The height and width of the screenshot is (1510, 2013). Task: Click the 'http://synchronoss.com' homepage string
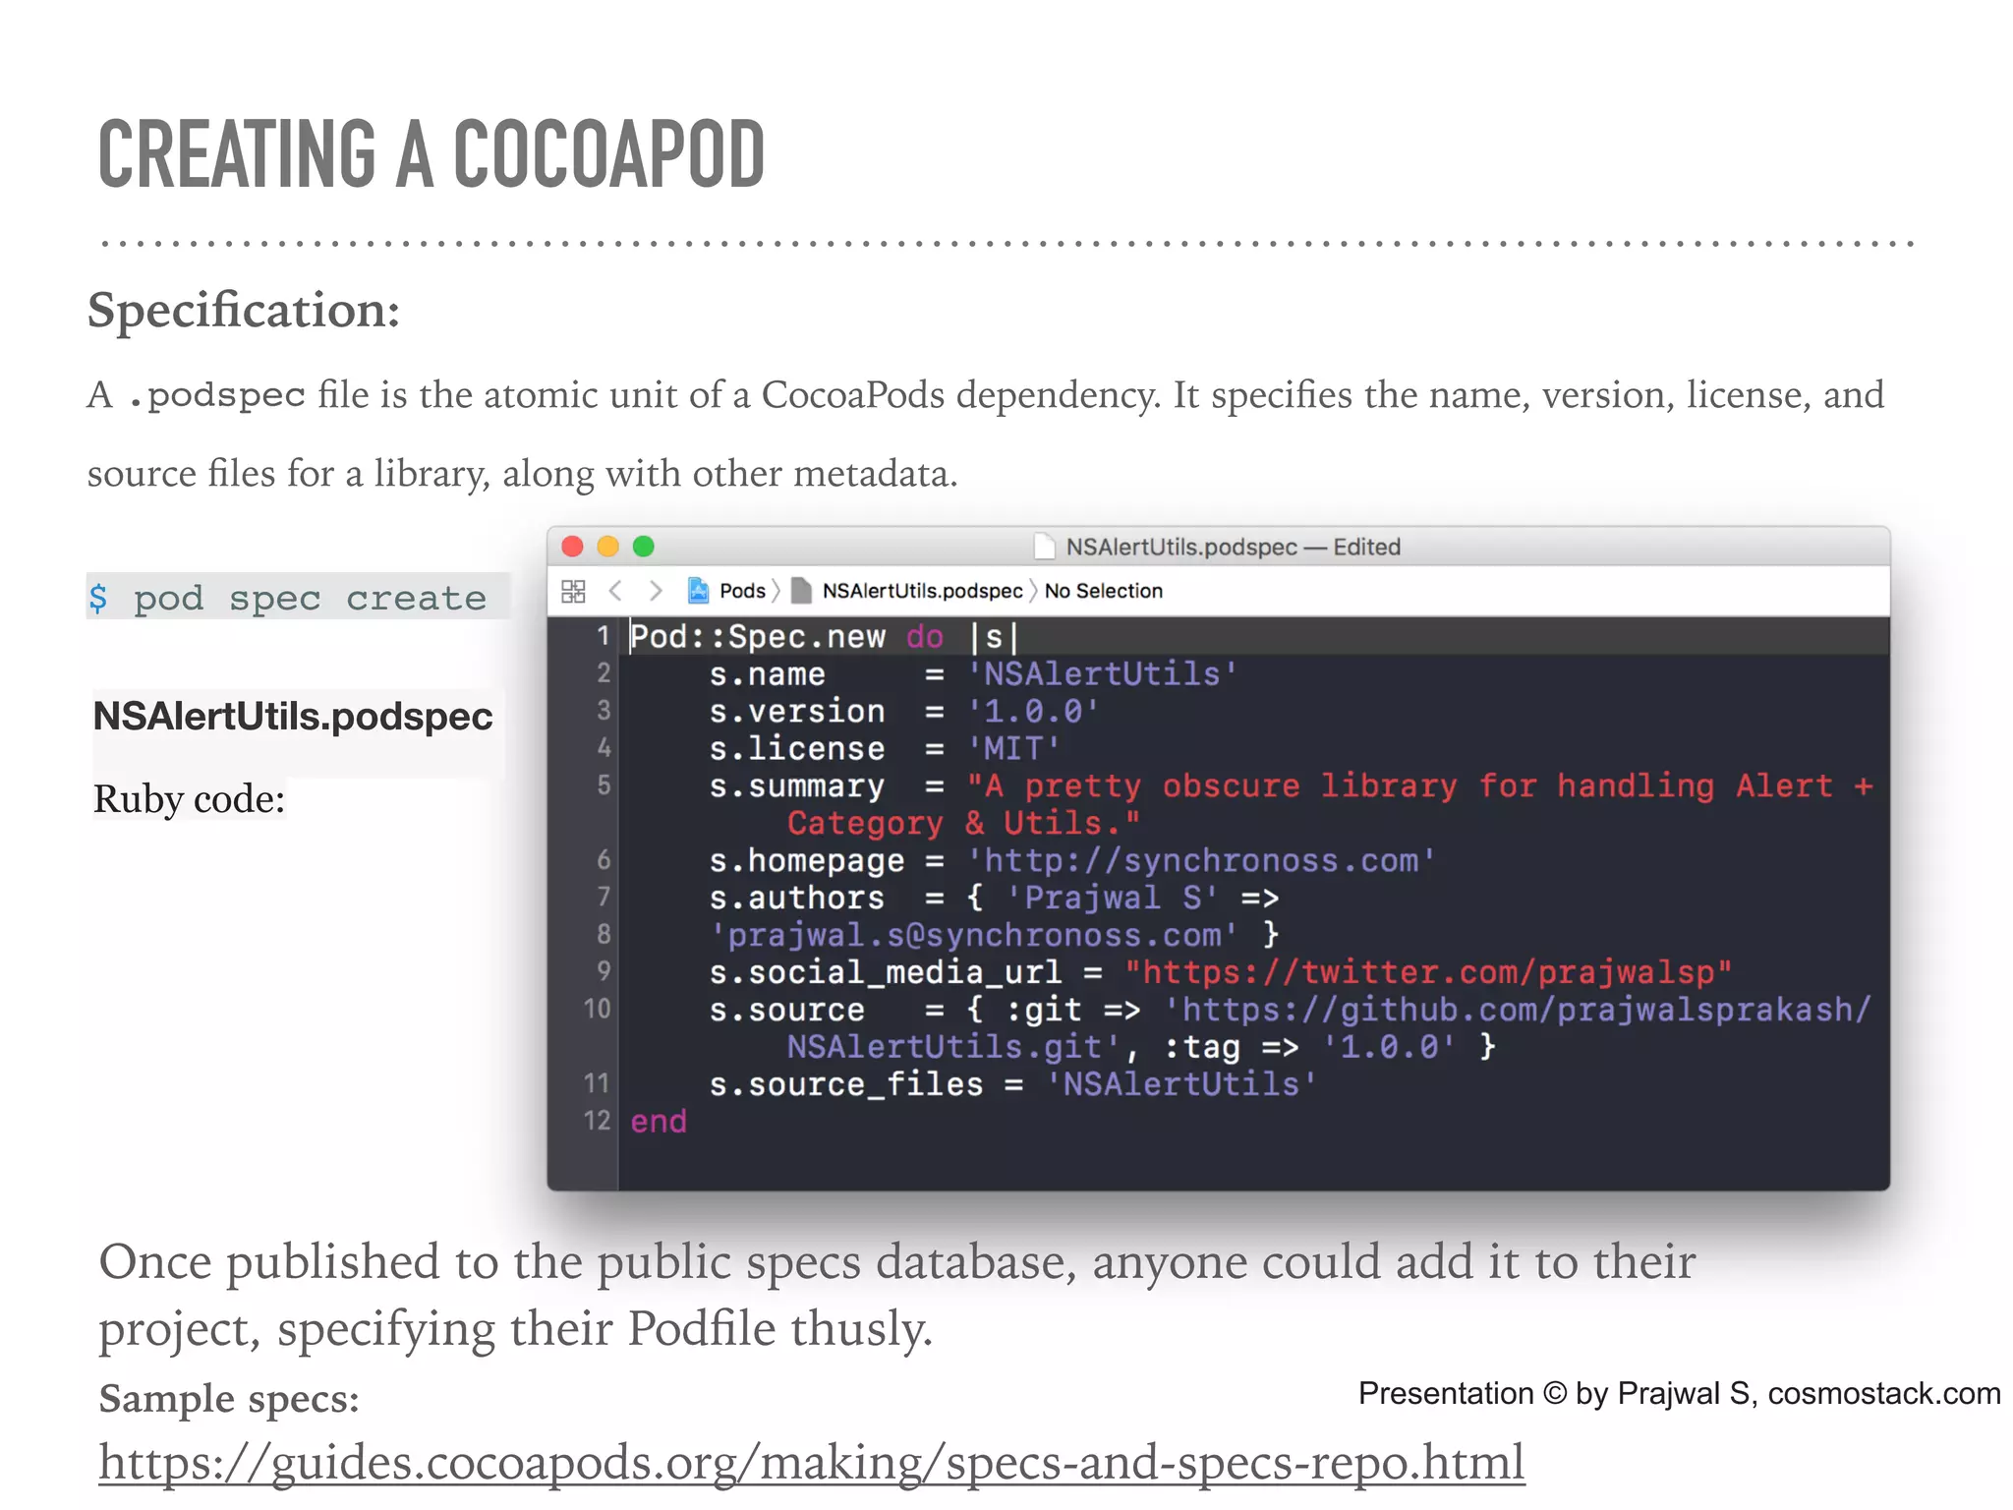1201,861
